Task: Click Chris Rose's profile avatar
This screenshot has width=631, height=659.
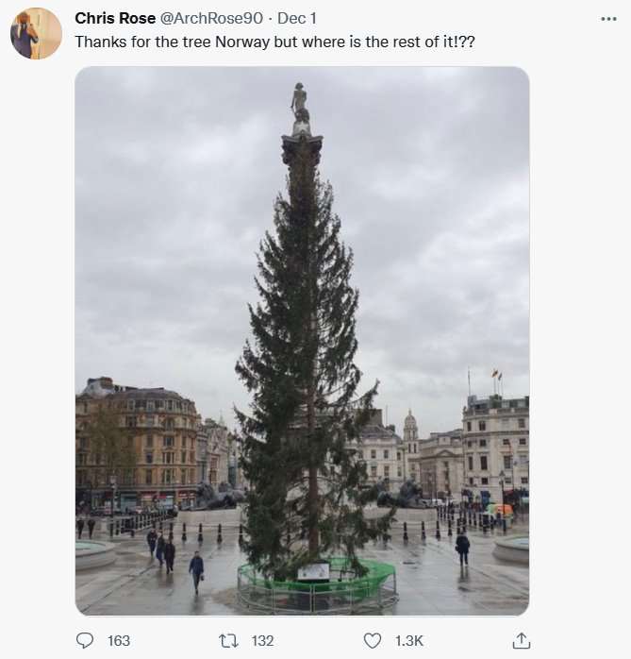Action: click(36, 34)
